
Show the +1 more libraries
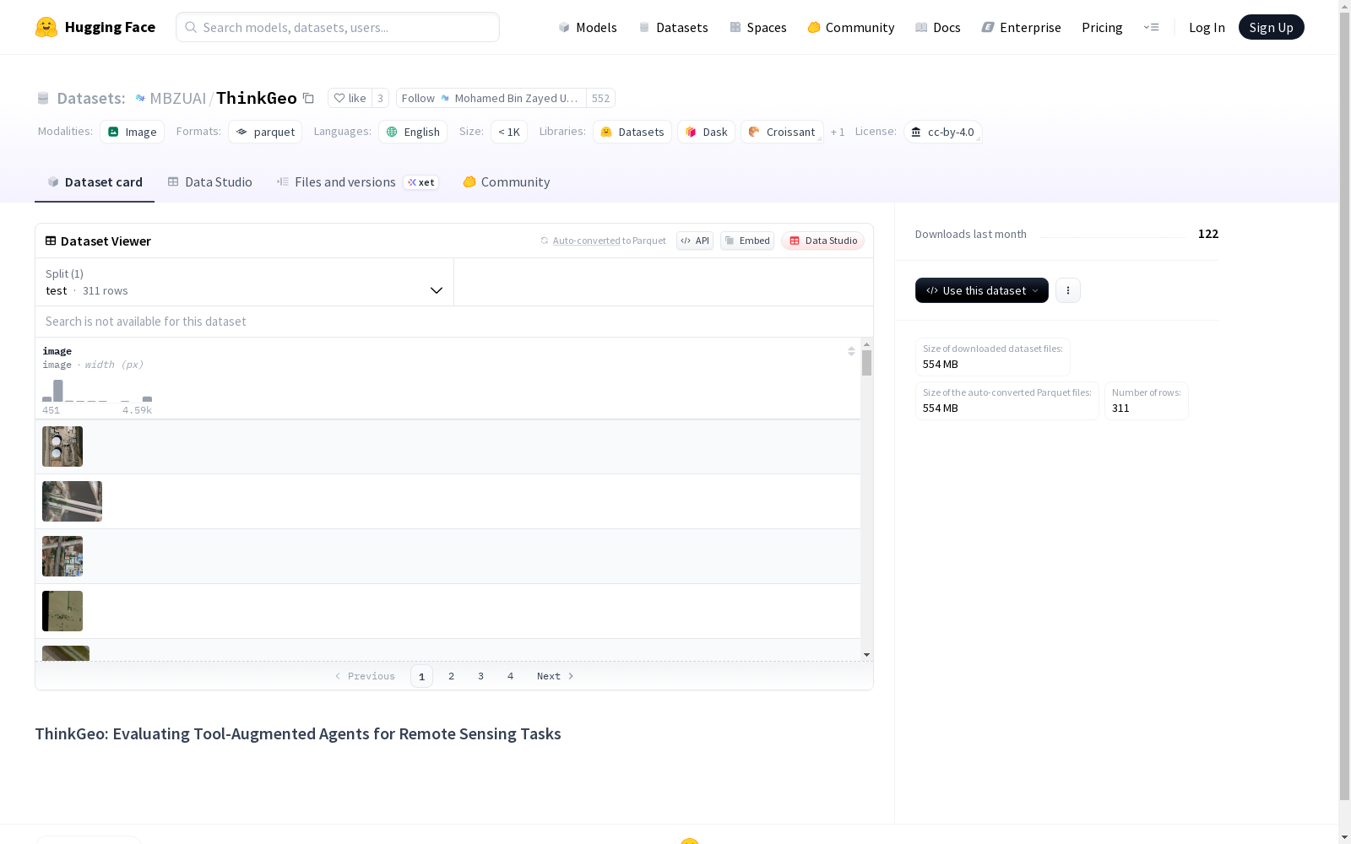click(838, 132)
